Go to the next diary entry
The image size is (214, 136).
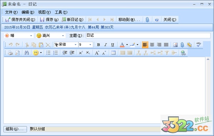pyautogui.click(x=105, y=20)
